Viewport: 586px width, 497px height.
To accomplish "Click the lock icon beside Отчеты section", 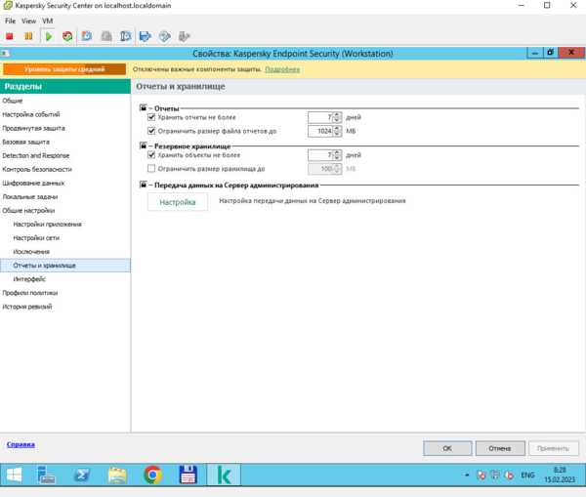I will pos(144,107).
